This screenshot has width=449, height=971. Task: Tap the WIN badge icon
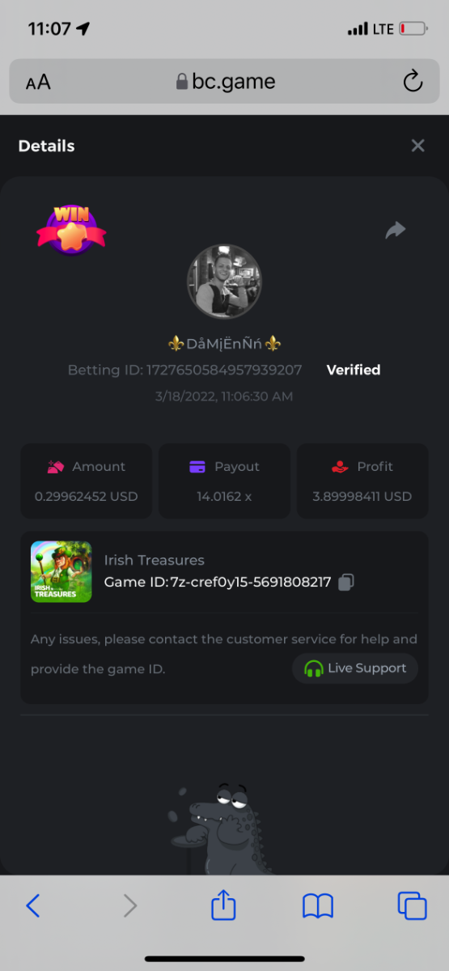71,230
